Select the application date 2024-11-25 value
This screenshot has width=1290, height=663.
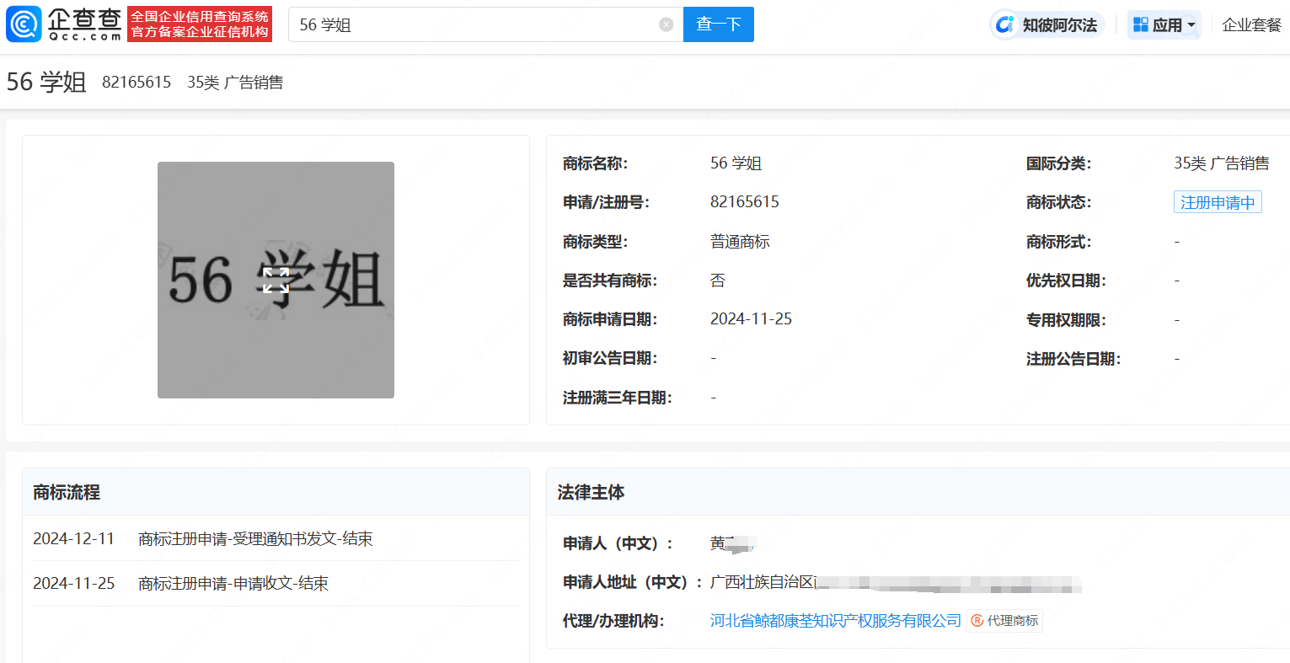click(x=751, y=318)
